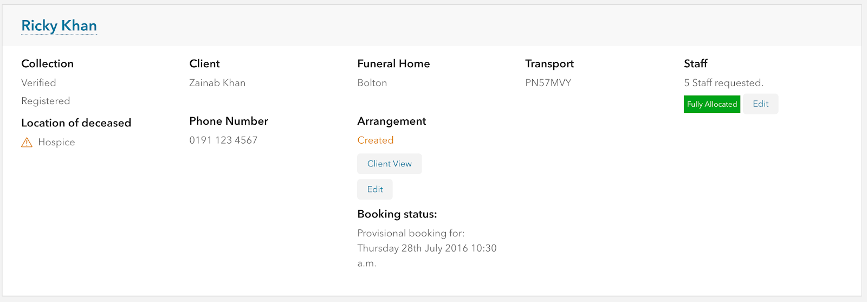Image resolution: width=867 pixels, height=302 pixels.
Task: Click the Location of deceased heading
Action: pos(76,123)
